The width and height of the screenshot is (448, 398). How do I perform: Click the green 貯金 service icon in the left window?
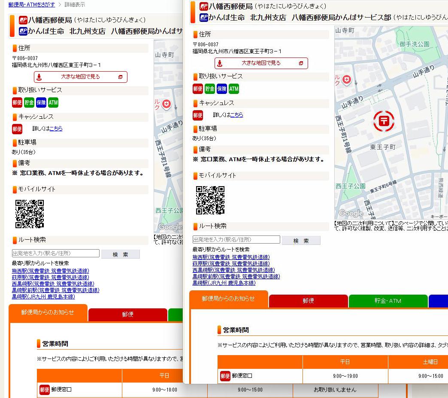[29, 103]
